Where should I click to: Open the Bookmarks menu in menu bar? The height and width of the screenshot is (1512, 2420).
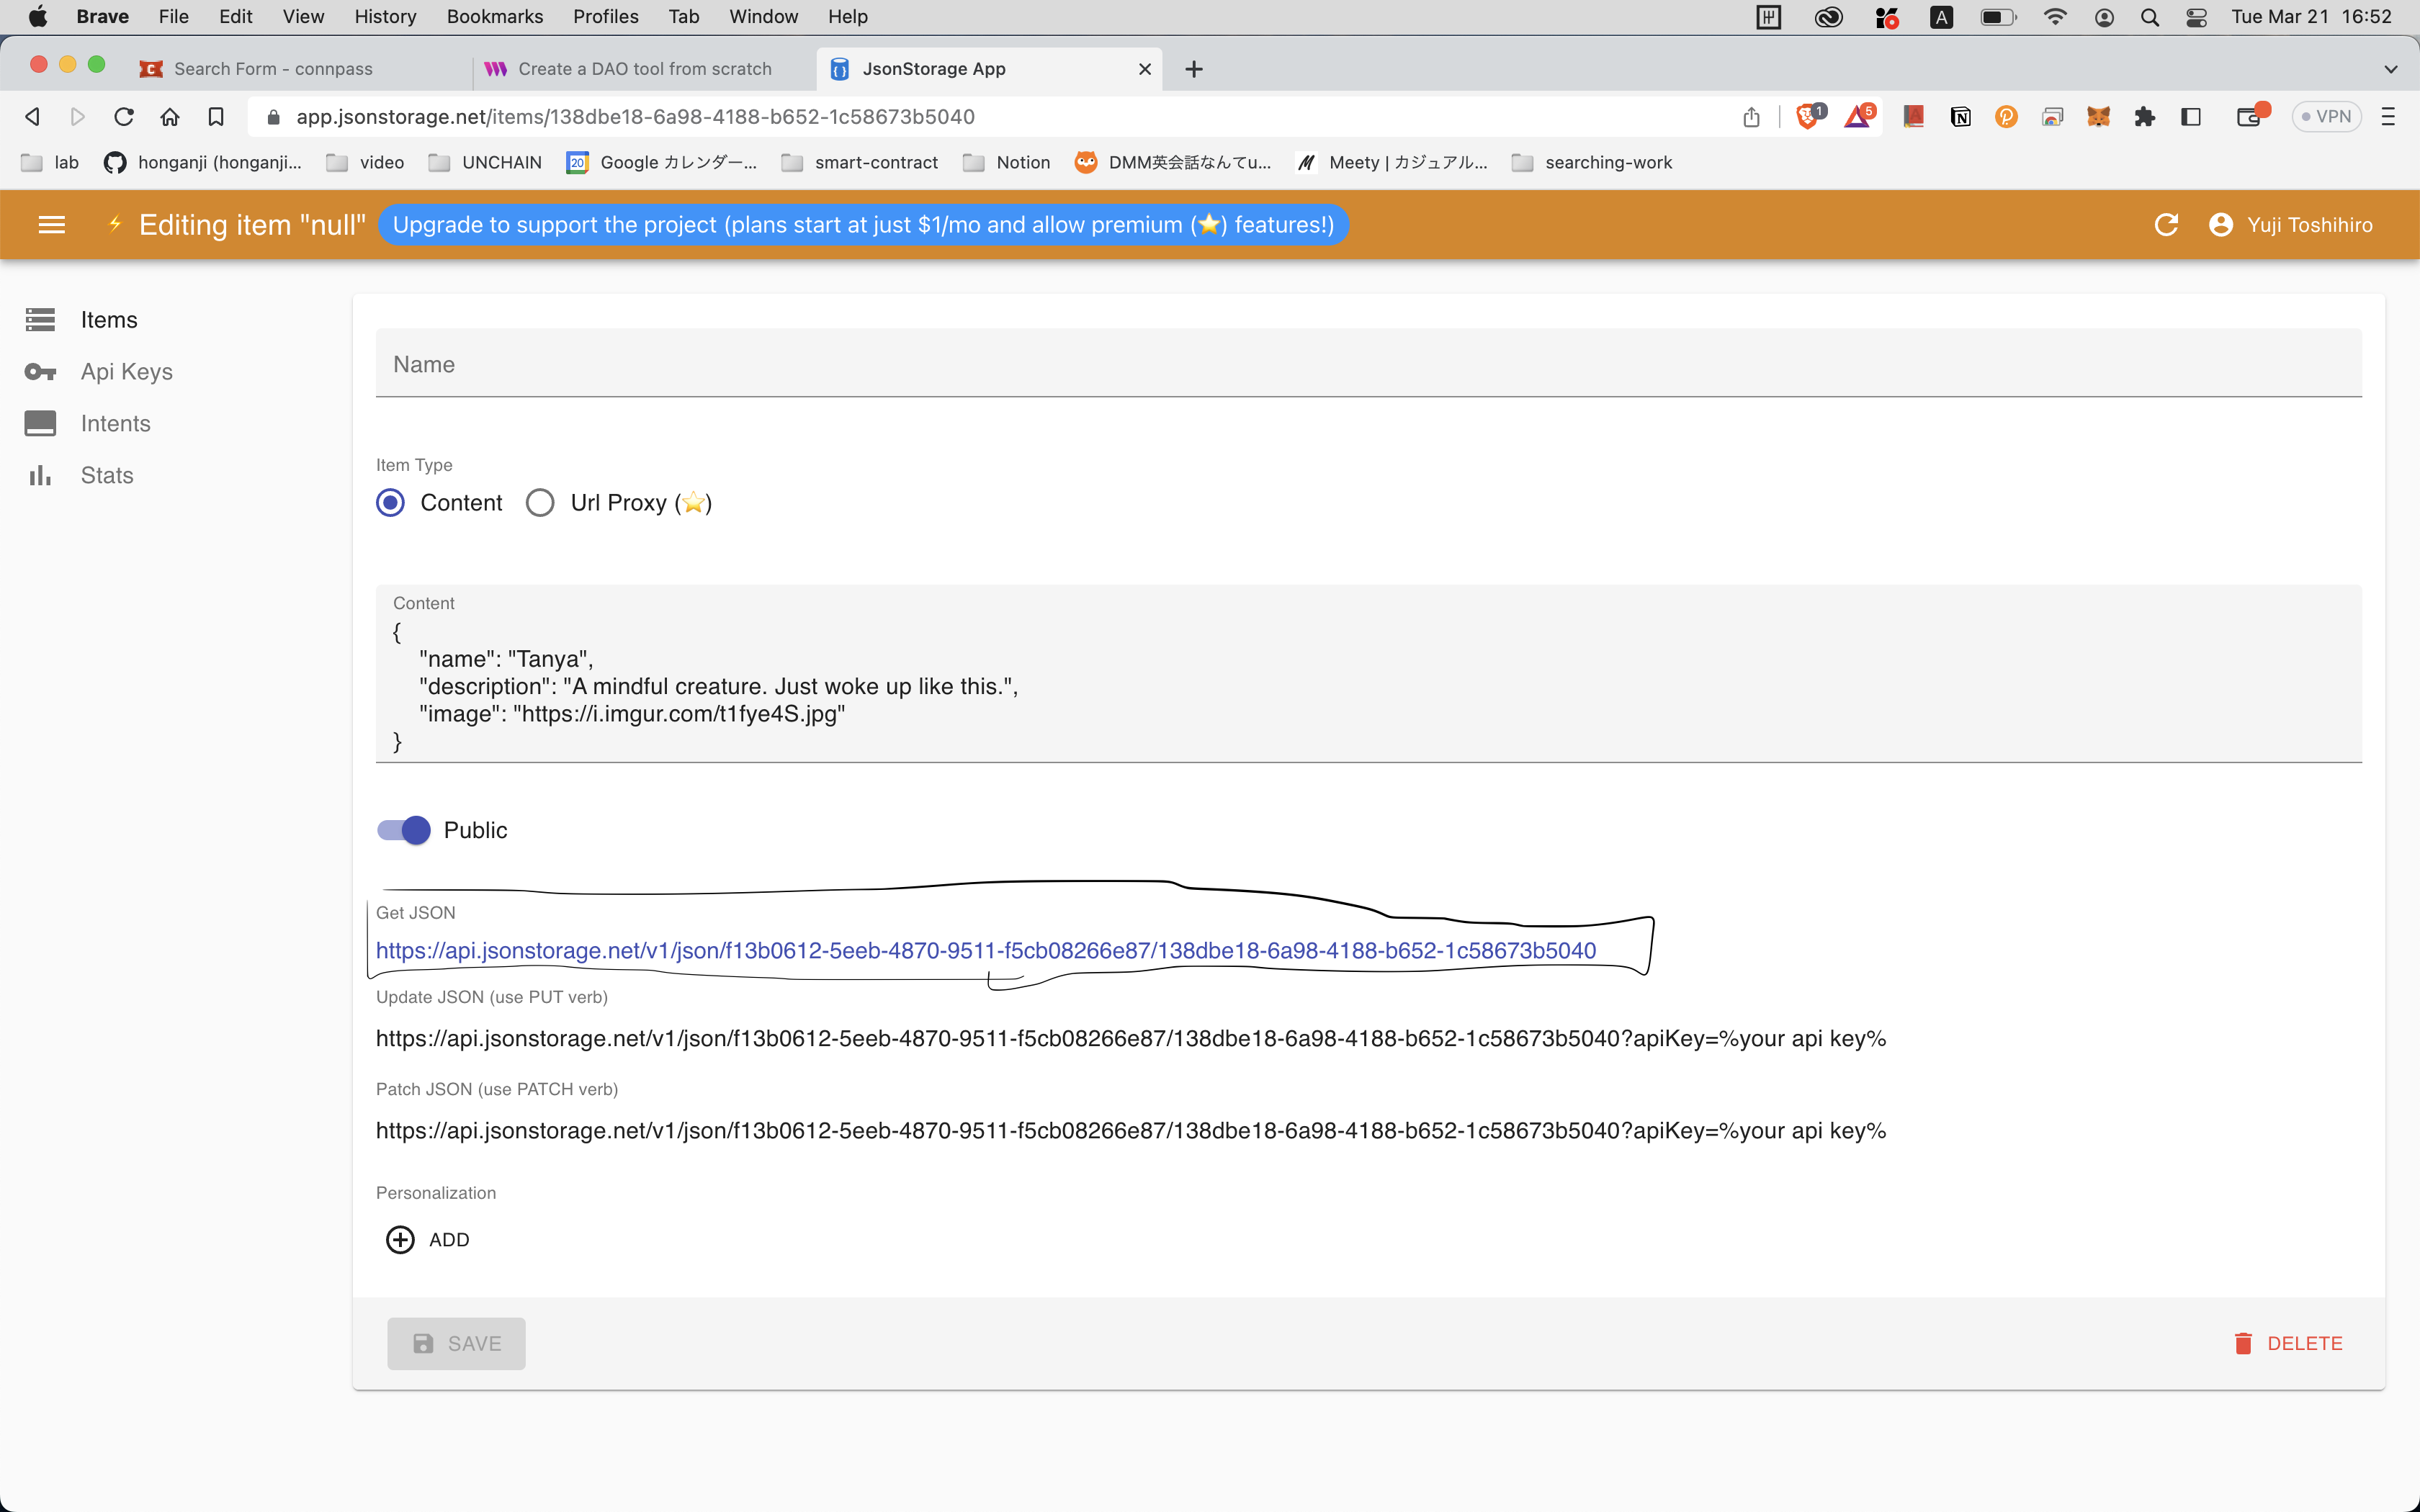point(495,16)
